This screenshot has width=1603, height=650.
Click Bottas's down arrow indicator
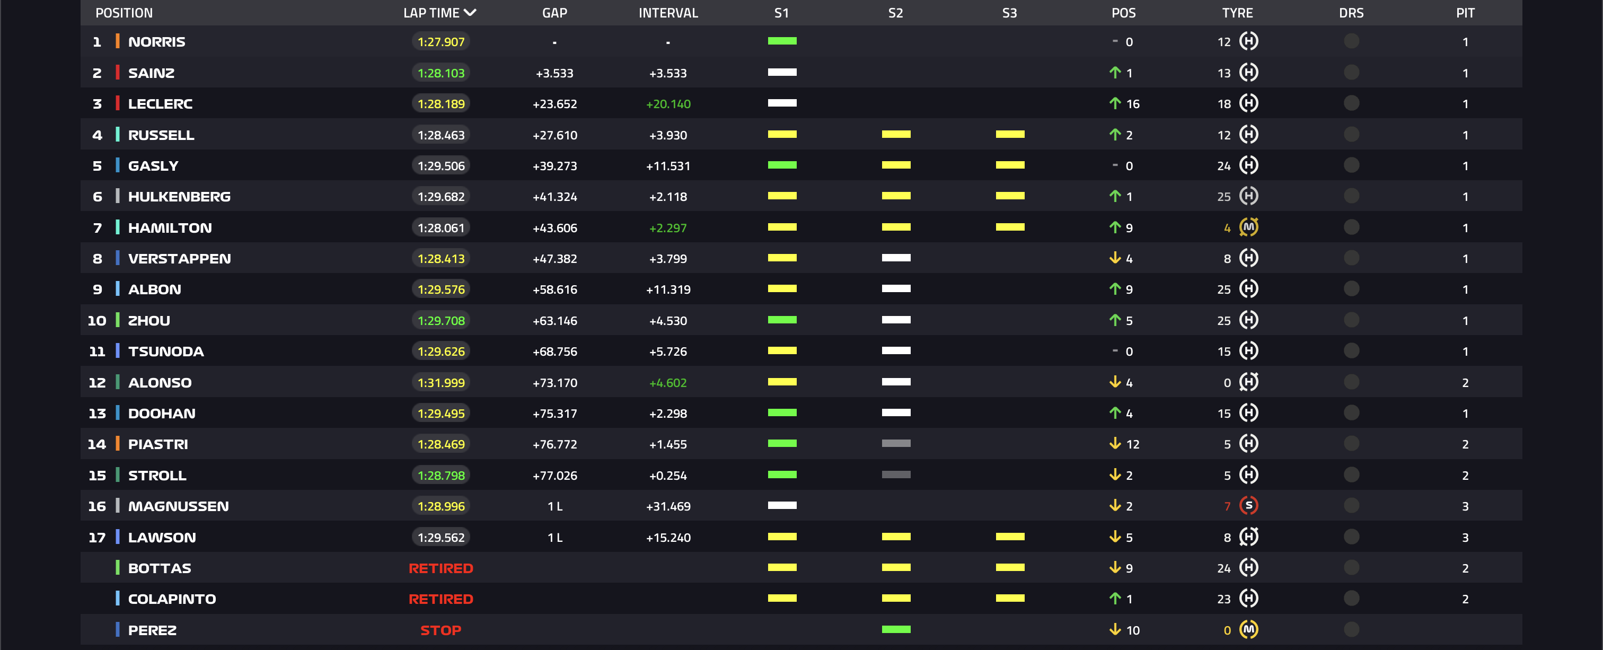pos(1114,567)
